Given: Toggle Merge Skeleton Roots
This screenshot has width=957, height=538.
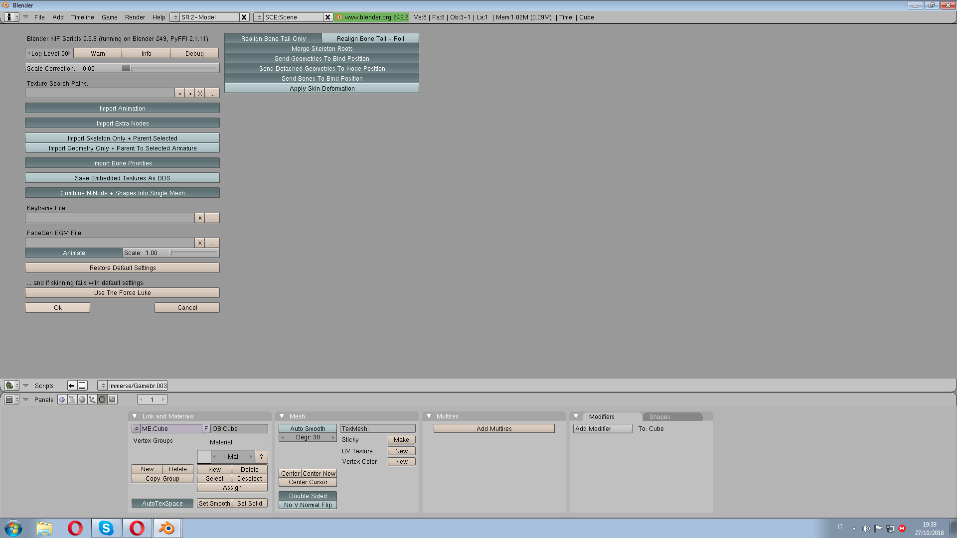Looking at the screenshot, I should (x=321, y=49).
